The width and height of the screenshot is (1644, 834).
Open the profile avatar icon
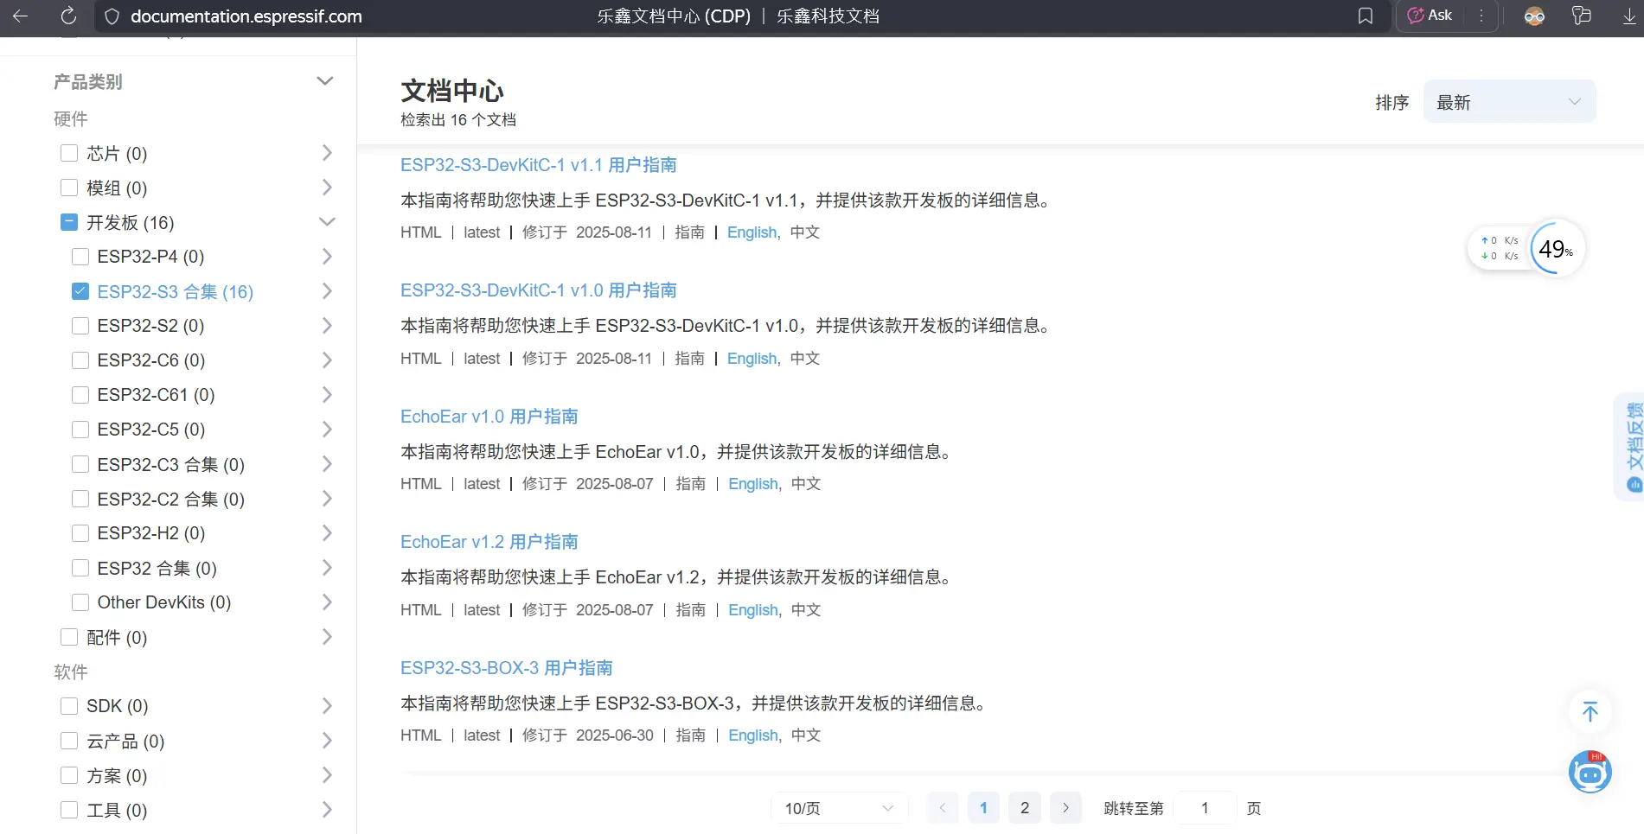pos(1534,16)
